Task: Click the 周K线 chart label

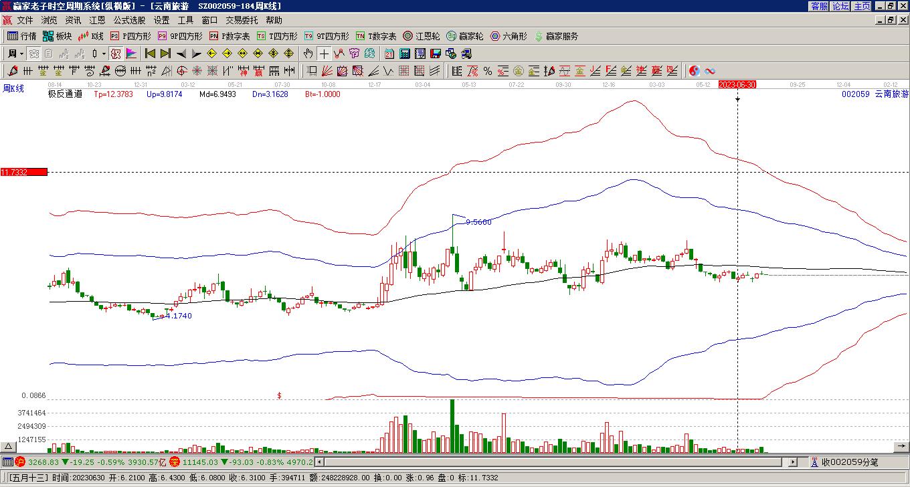Action: click(13, 88)
